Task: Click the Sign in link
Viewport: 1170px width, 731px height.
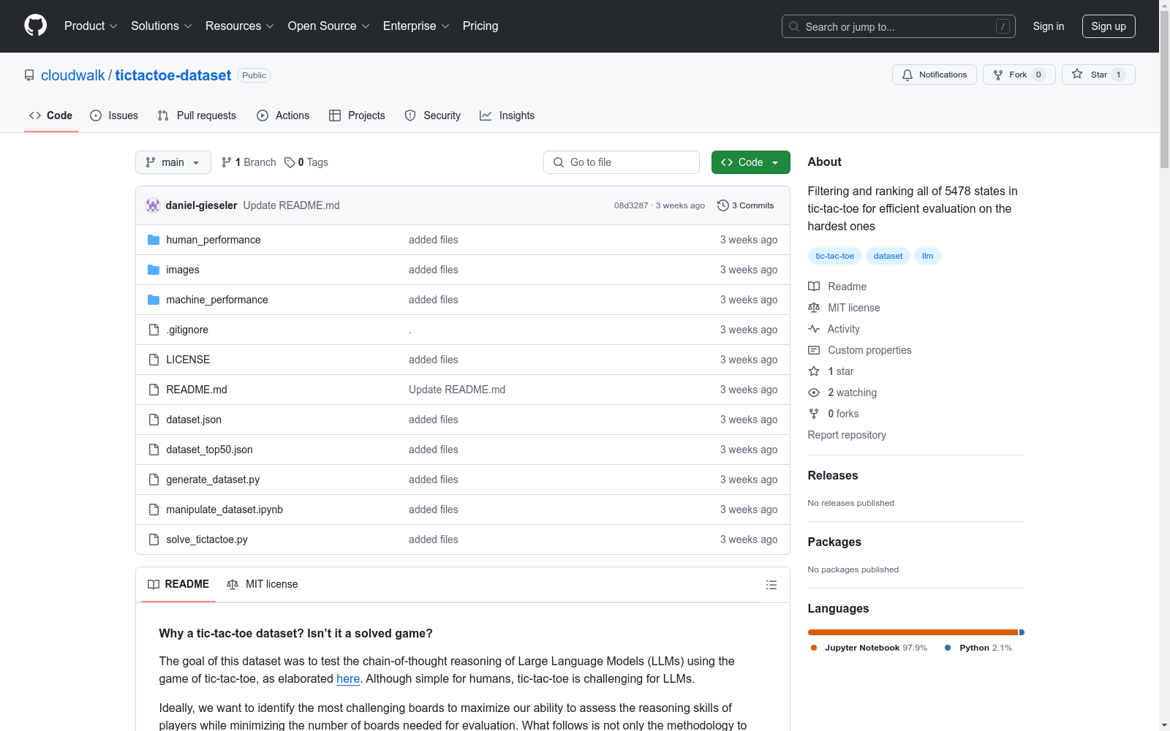Action: click(1049, 26)
